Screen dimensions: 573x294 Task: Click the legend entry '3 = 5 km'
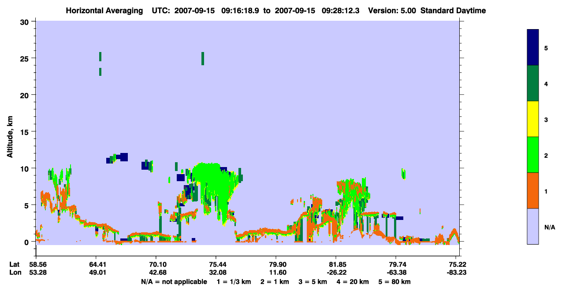(313, 282)
